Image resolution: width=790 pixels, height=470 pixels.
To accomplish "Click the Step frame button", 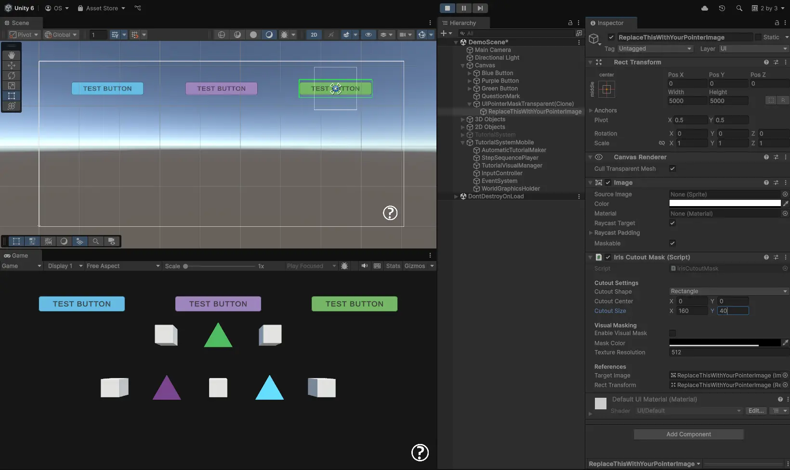I will (x=480, y=8).
